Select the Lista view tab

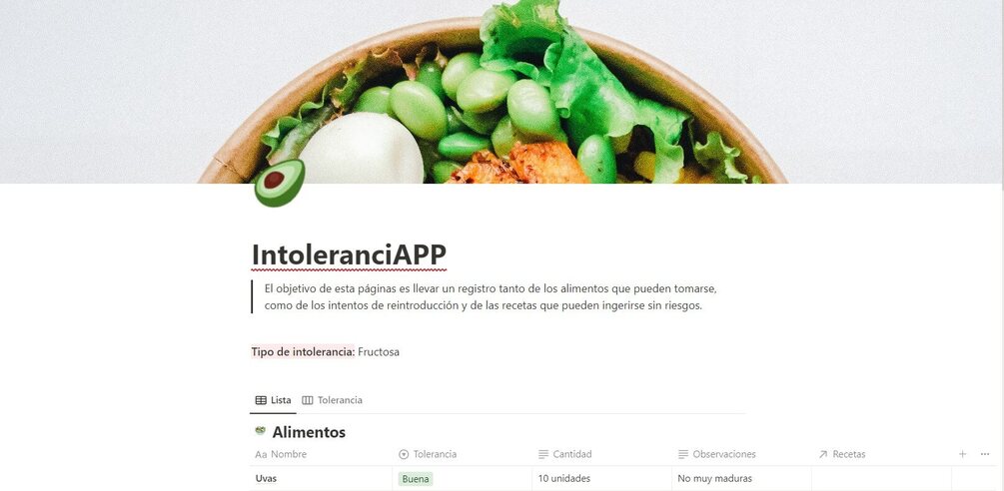(273, 400)
